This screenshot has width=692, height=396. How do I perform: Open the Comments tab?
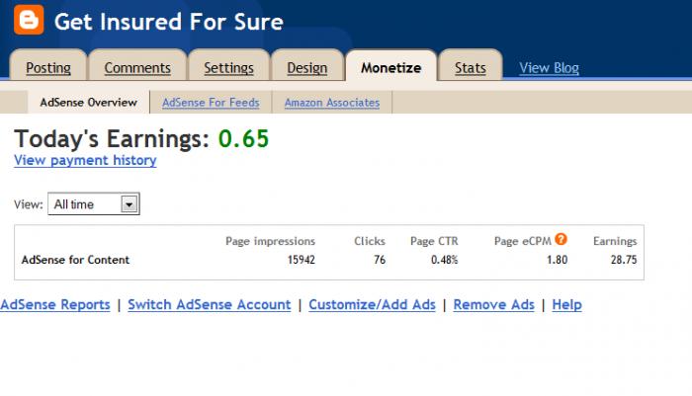[x=137, y=67]
